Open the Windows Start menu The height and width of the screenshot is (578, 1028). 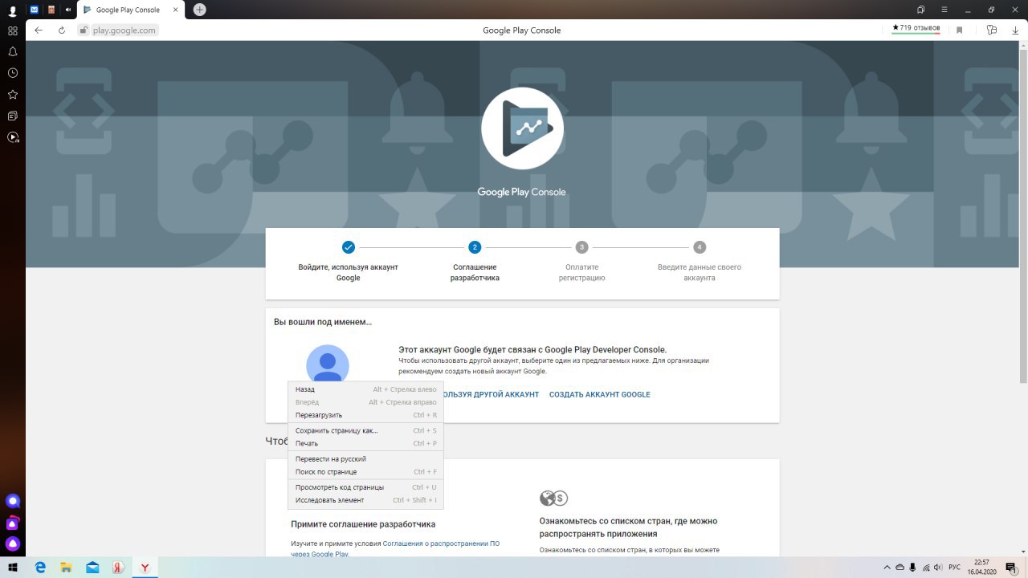[x=13, y=567]
